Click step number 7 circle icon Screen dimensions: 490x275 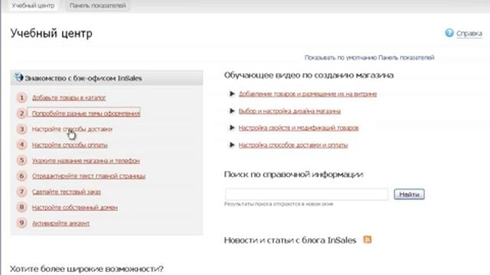(21, 192)
